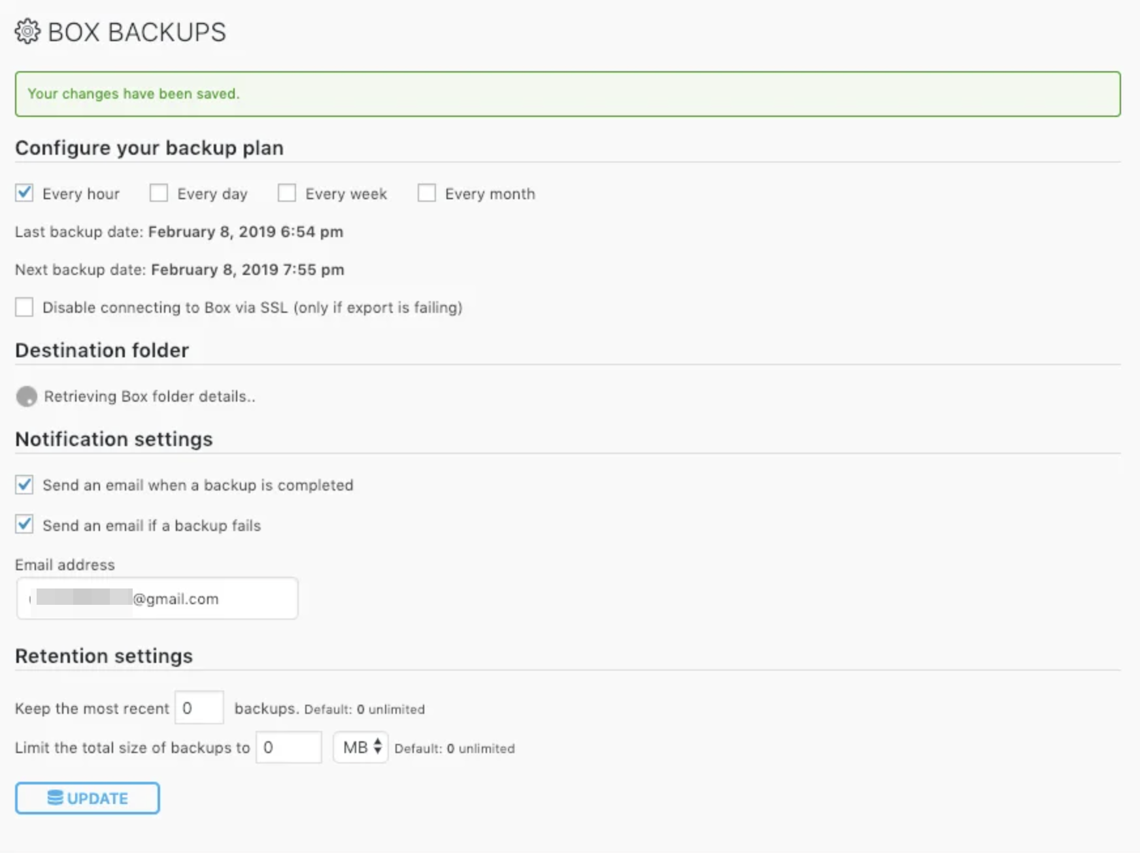
Task: Enable the Every day backup checkbox
Action: (x=159, y=193)
